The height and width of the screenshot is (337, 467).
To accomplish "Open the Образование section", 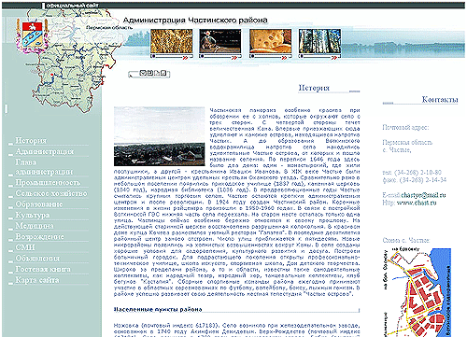I will 39,204.
